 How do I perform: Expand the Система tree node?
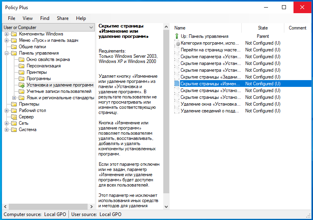point(7,130)
